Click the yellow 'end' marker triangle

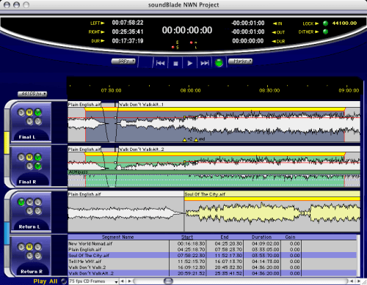tap(196, 140)
